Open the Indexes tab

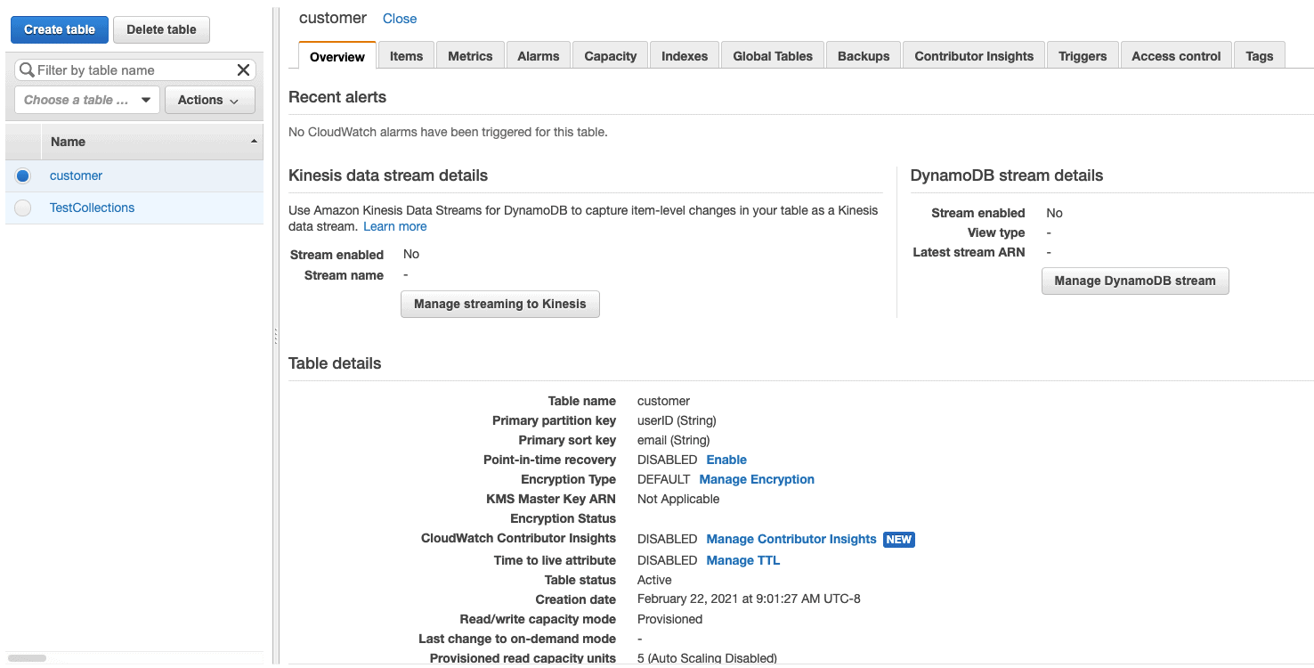[684, 56]
